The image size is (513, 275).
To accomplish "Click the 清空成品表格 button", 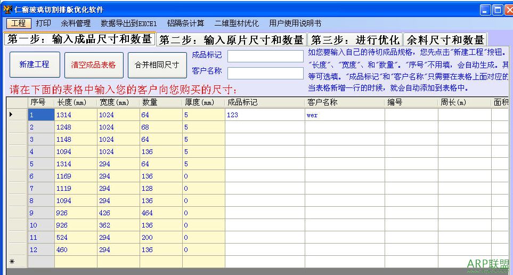I will [x=93, y=65].
